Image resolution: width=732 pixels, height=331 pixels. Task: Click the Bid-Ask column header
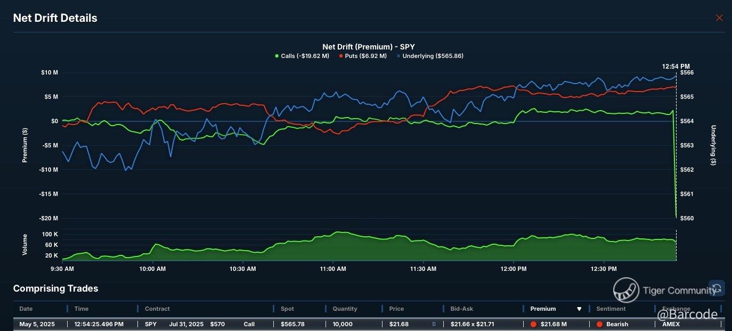pos(461,309)
